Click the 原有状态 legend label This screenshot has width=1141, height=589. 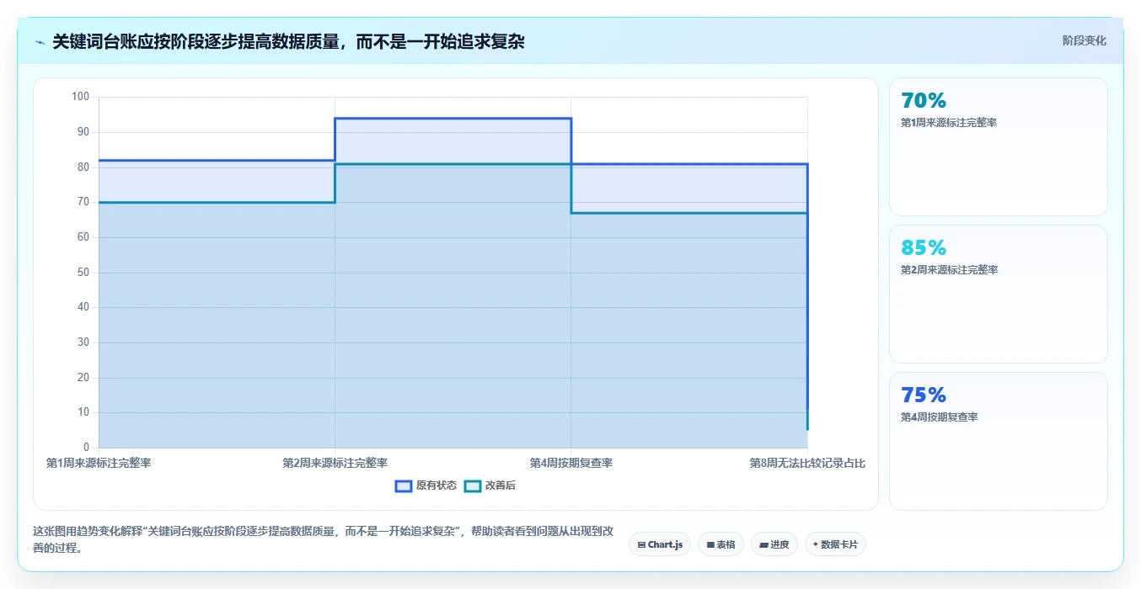coord(437,486)
